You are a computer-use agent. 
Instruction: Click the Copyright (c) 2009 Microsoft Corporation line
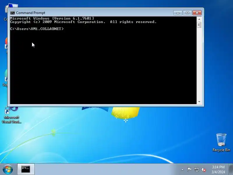83,22
